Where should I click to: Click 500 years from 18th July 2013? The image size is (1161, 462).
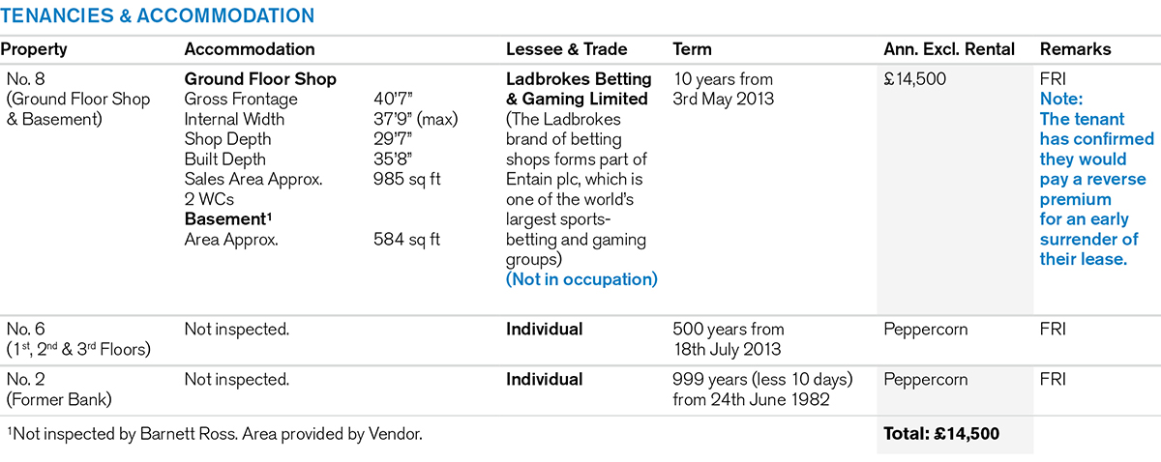click(x=728, y=339)
